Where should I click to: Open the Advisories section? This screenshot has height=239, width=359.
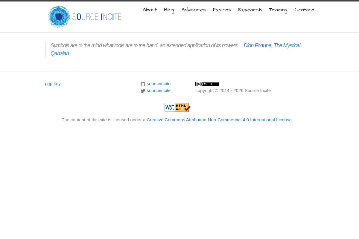coord(194,10)
